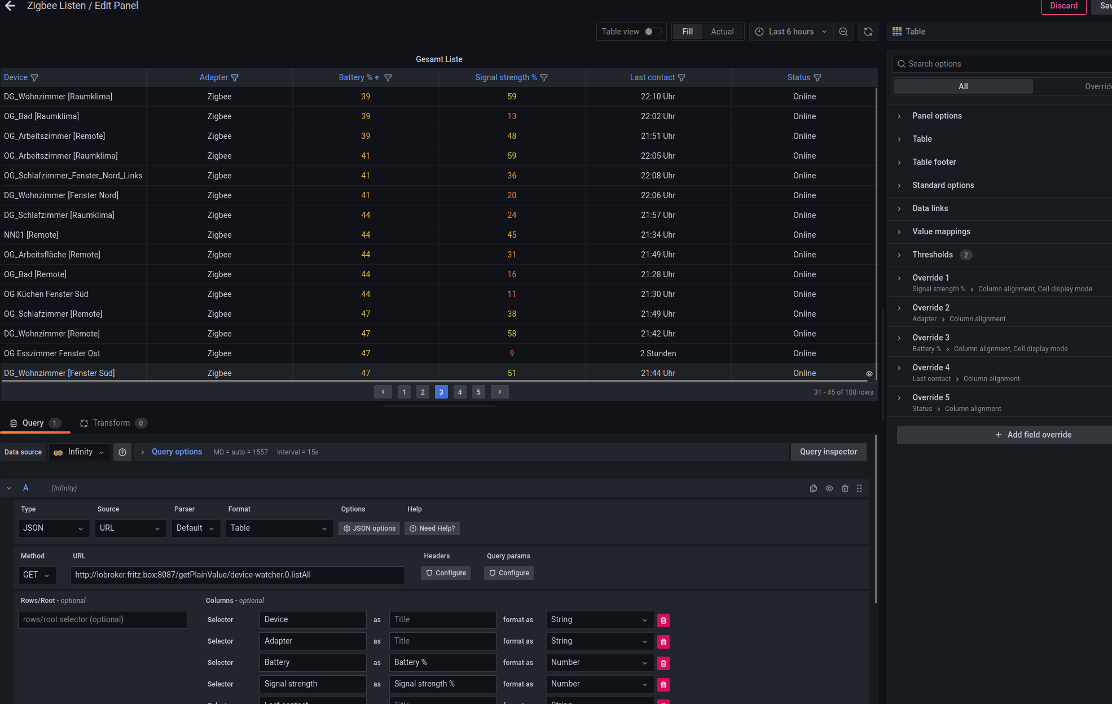1112x704 pixels.
Task: Click the Battery % column filter icon
Action: pyautogui.click(x=388, y=78)
